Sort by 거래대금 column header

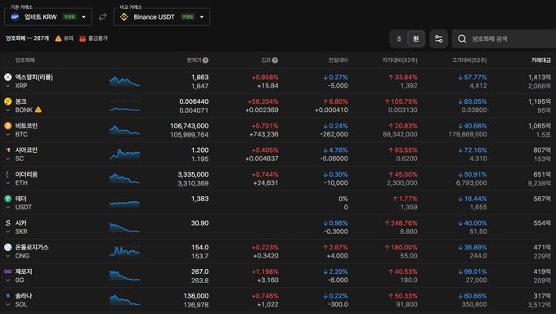coord(540,61)
